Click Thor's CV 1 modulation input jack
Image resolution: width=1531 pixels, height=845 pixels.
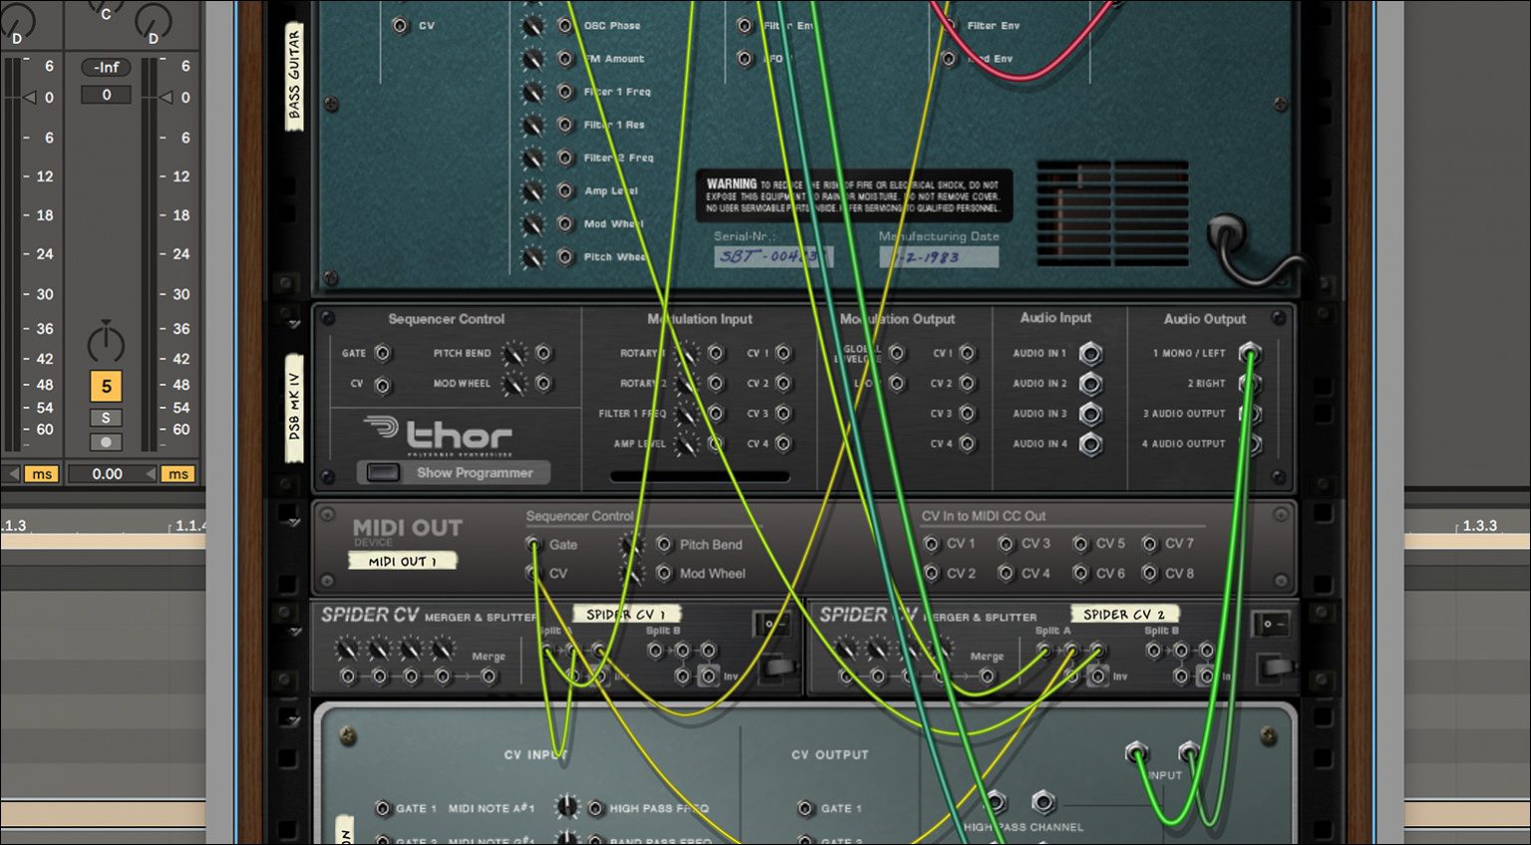click(x=782, y=353)
